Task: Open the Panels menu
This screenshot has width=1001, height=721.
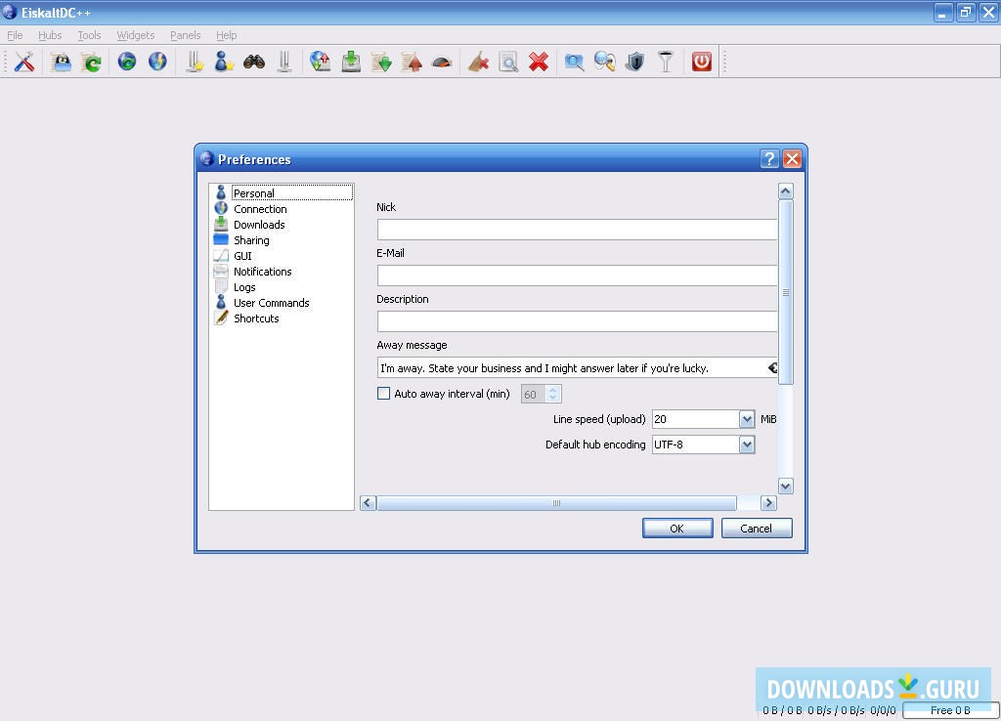Action: tap(185, 35)
